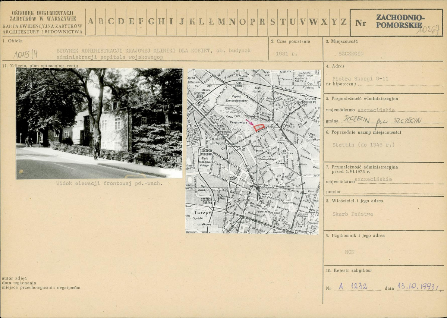Image resolution: width=447 pixels, height=318 pixels.
Task: Click the "Nr" label in the header box
Action: [x=361, y=23]
